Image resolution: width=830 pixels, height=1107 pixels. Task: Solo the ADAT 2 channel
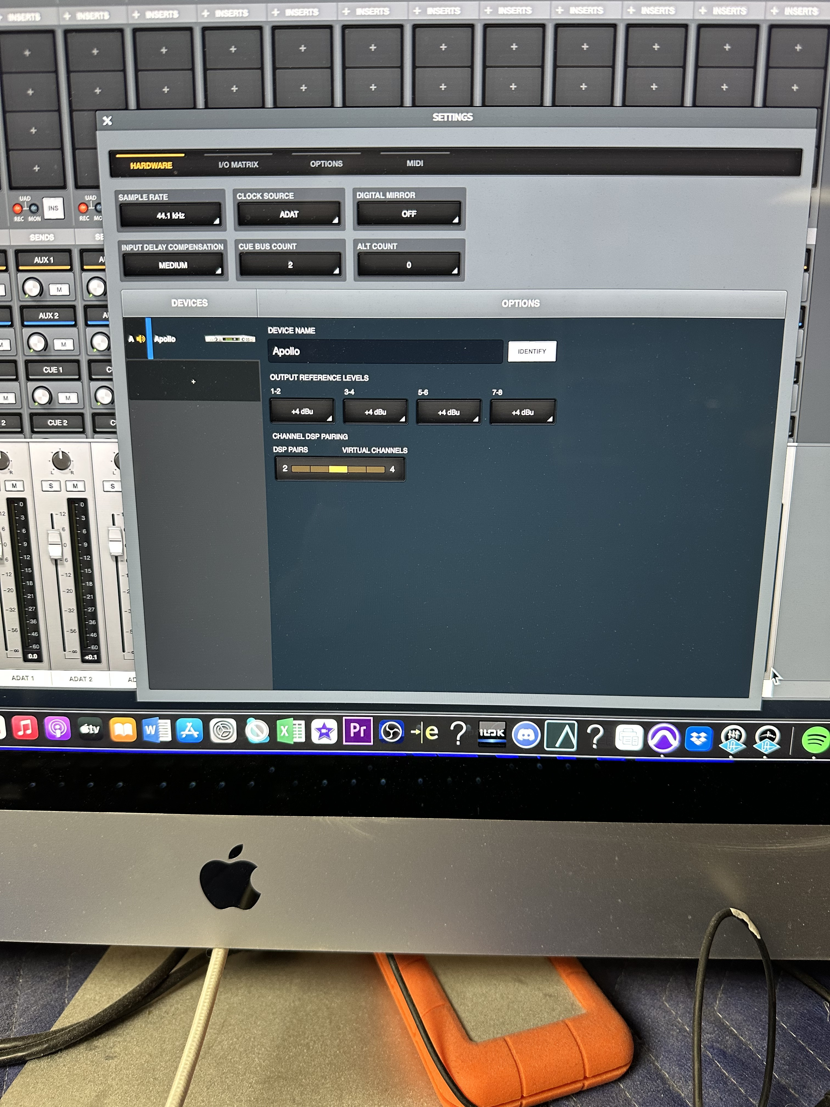pos(51,485)
